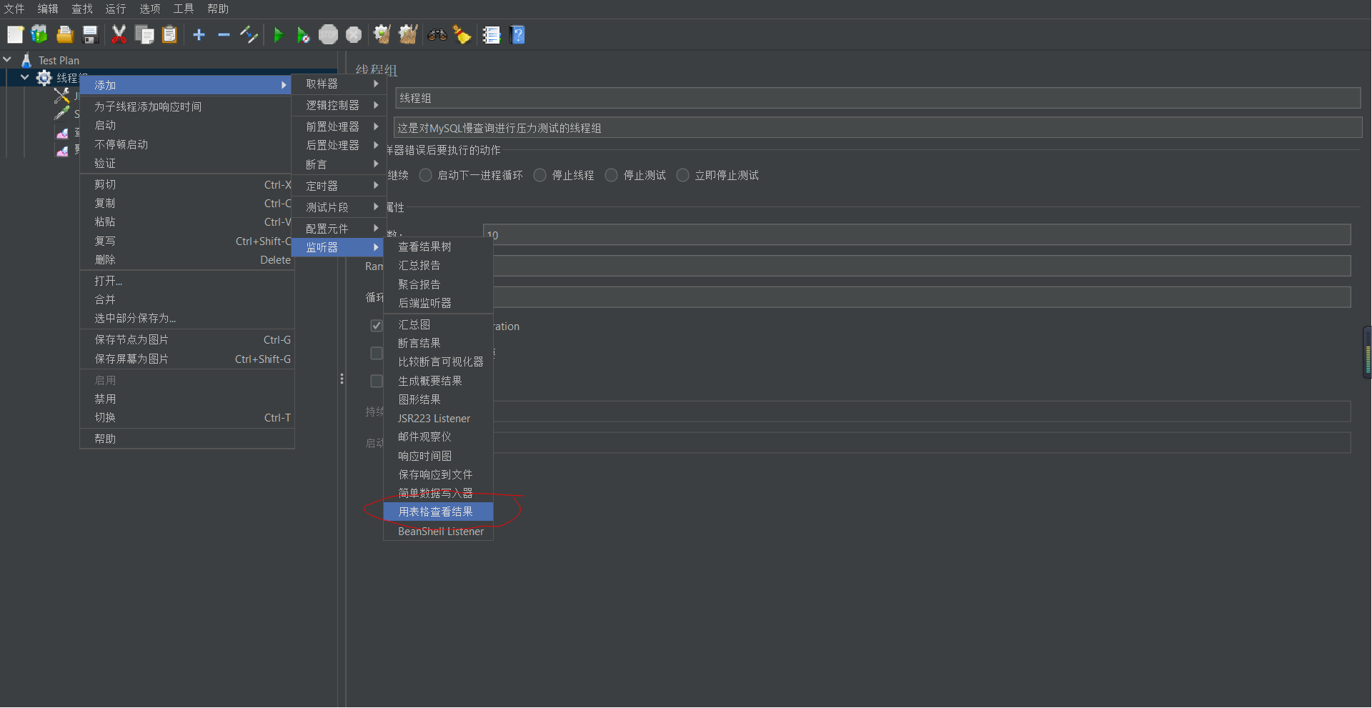Screen dimensions: 1372x708
Task: Click the Shutdown round X icon
Action: (x=354, y=34)
